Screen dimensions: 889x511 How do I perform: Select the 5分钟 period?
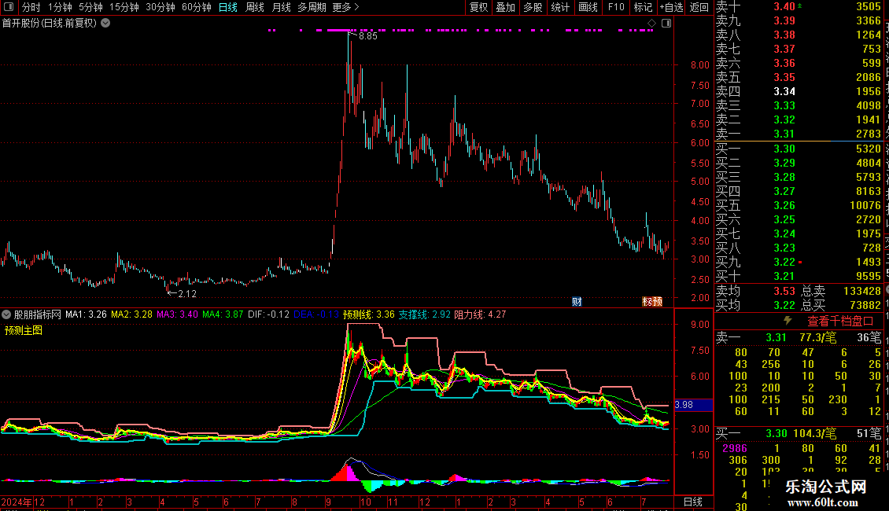click(90, 7)
